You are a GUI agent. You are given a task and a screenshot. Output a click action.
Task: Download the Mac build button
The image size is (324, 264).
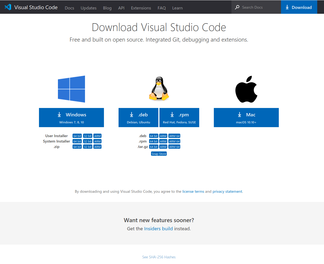(246, 117)
